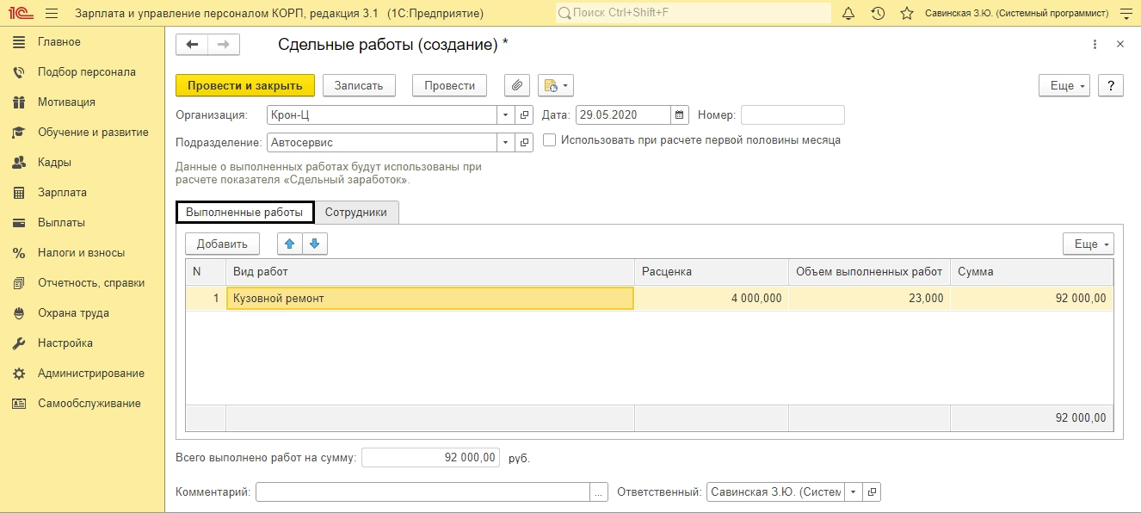Open the table's Еще menu

(x=1089, y=244)
